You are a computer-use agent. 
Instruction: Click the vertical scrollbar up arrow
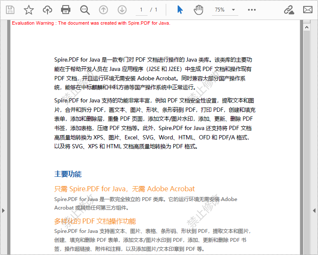pyautogui.click(x=307, y=27)
